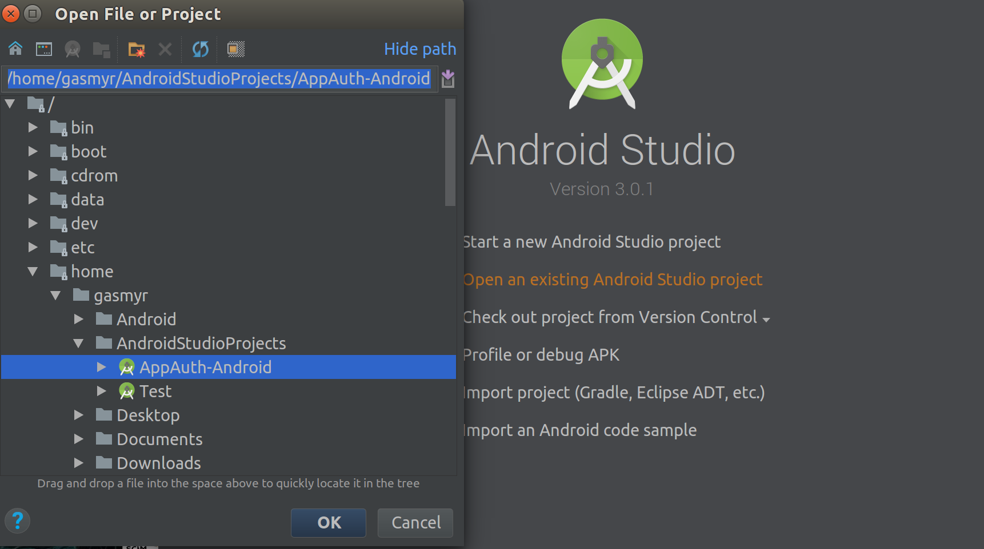
Task: Select the Test project in the tree
Action: 155,391
